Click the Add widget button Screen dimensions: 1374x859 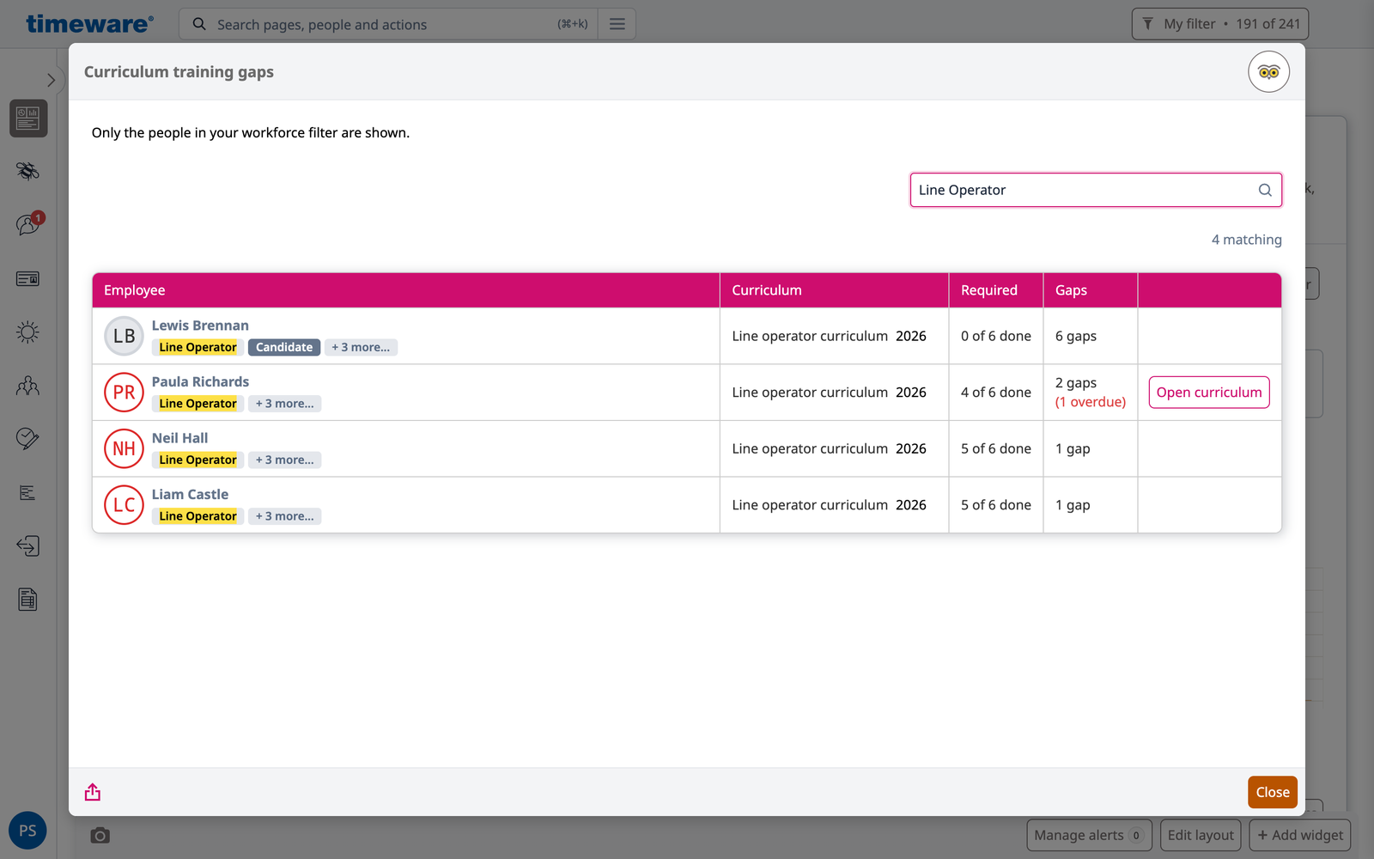pyautogui.click(x=1300, y=835)
